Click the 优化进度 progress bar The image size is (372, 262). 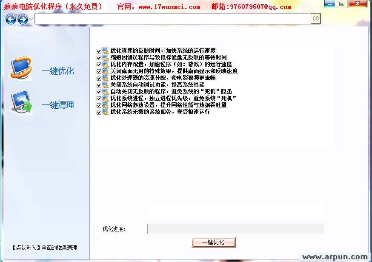click(235, 228)
